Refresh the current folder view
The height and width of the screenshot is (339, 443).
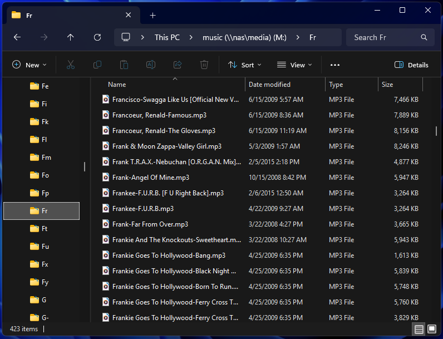click(x=97, y=37)
